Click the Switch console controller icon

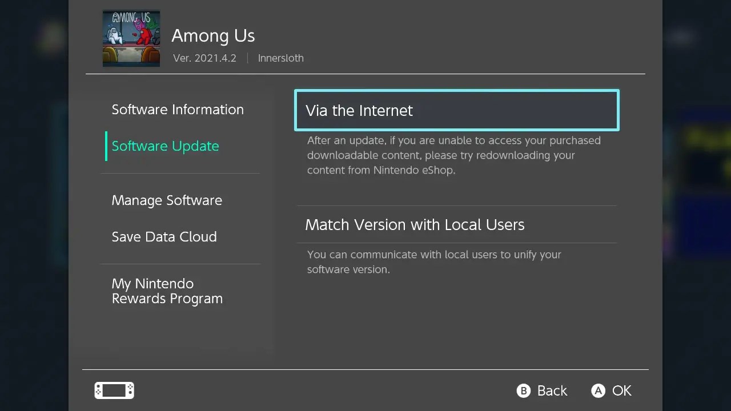114,390
